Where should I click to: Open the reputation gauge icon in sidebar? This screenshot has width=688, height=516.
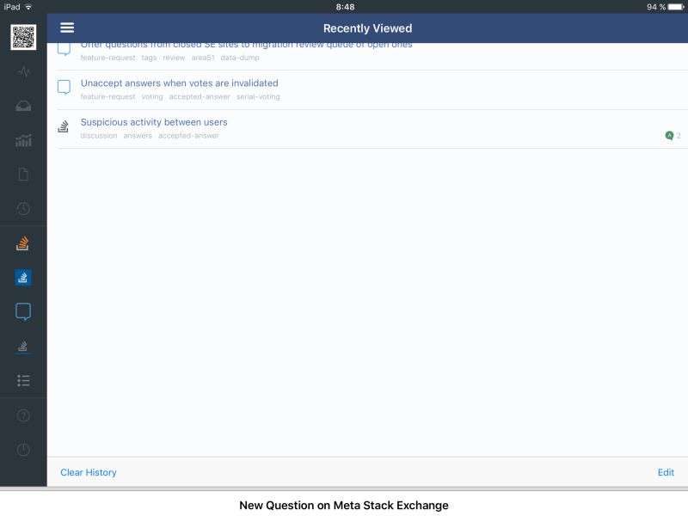[23, 105]
